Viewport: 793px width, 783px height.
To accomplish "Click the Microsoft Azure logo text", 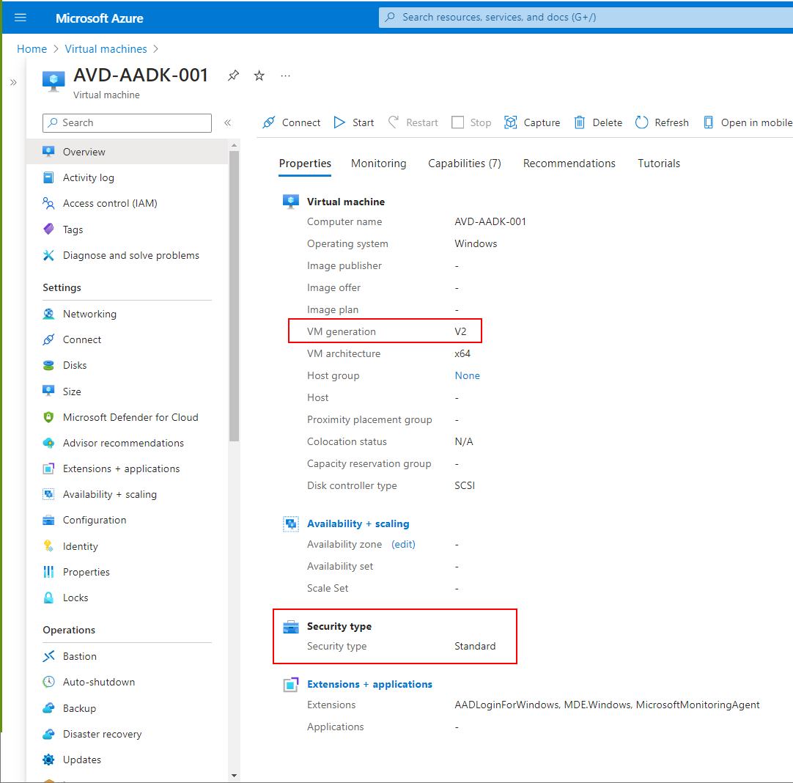I will click(99, 18).
